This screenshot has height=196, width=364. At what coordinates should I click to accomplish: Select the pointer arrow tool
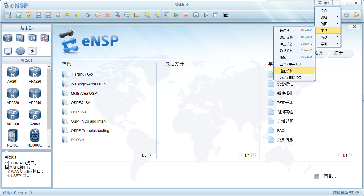click(88, 15)
